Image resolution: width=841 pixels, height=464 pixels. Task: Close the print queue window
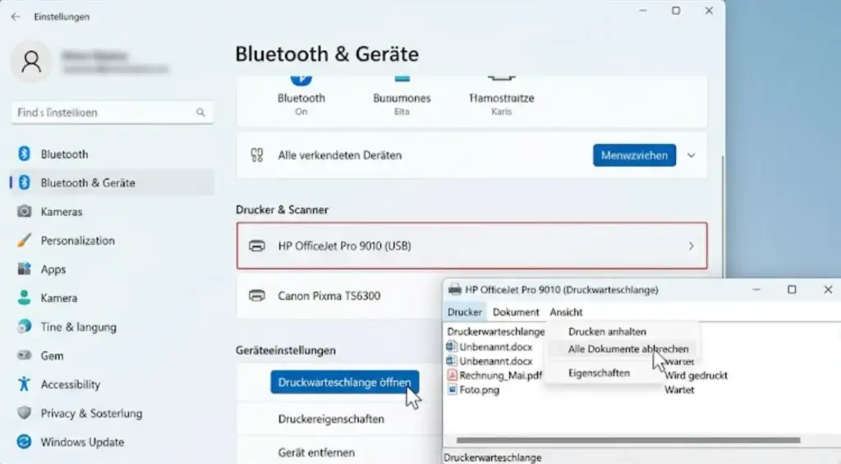pos(828,290)
